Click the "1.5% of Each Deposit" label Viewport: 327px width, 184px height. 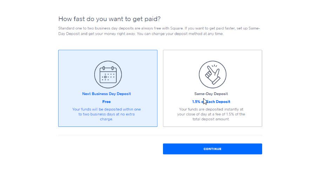tap(211, 102)
